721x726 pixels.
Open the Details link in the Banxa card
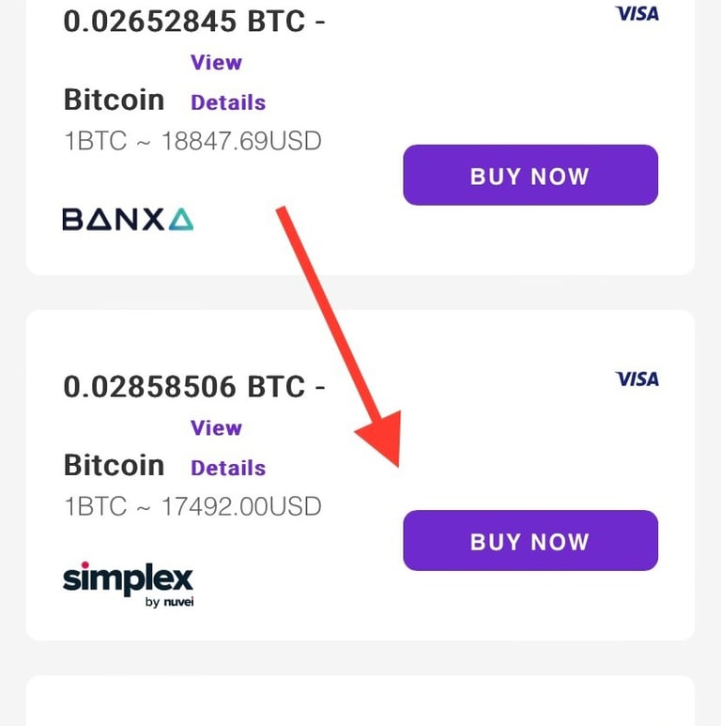(228, 102)
